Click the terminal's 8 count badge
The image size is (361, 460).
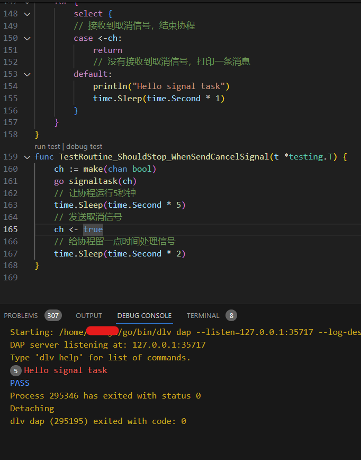[x=231, y=315]
